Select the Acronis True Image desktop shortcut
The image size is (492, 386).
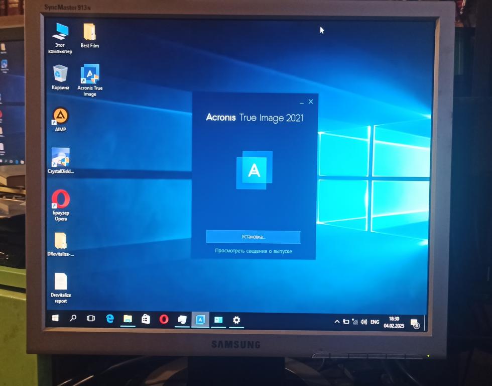[x=90, y=80]
